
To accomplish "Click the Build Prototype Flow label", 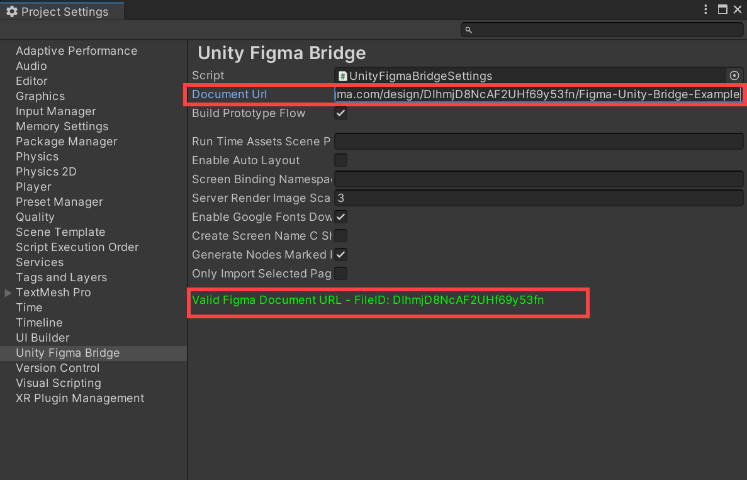I will 249,113.
